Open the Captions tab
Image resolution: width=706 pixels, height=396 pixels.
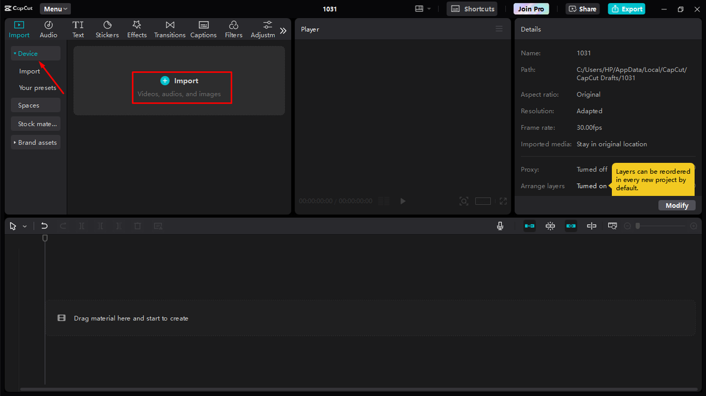[x=204, y=30]
